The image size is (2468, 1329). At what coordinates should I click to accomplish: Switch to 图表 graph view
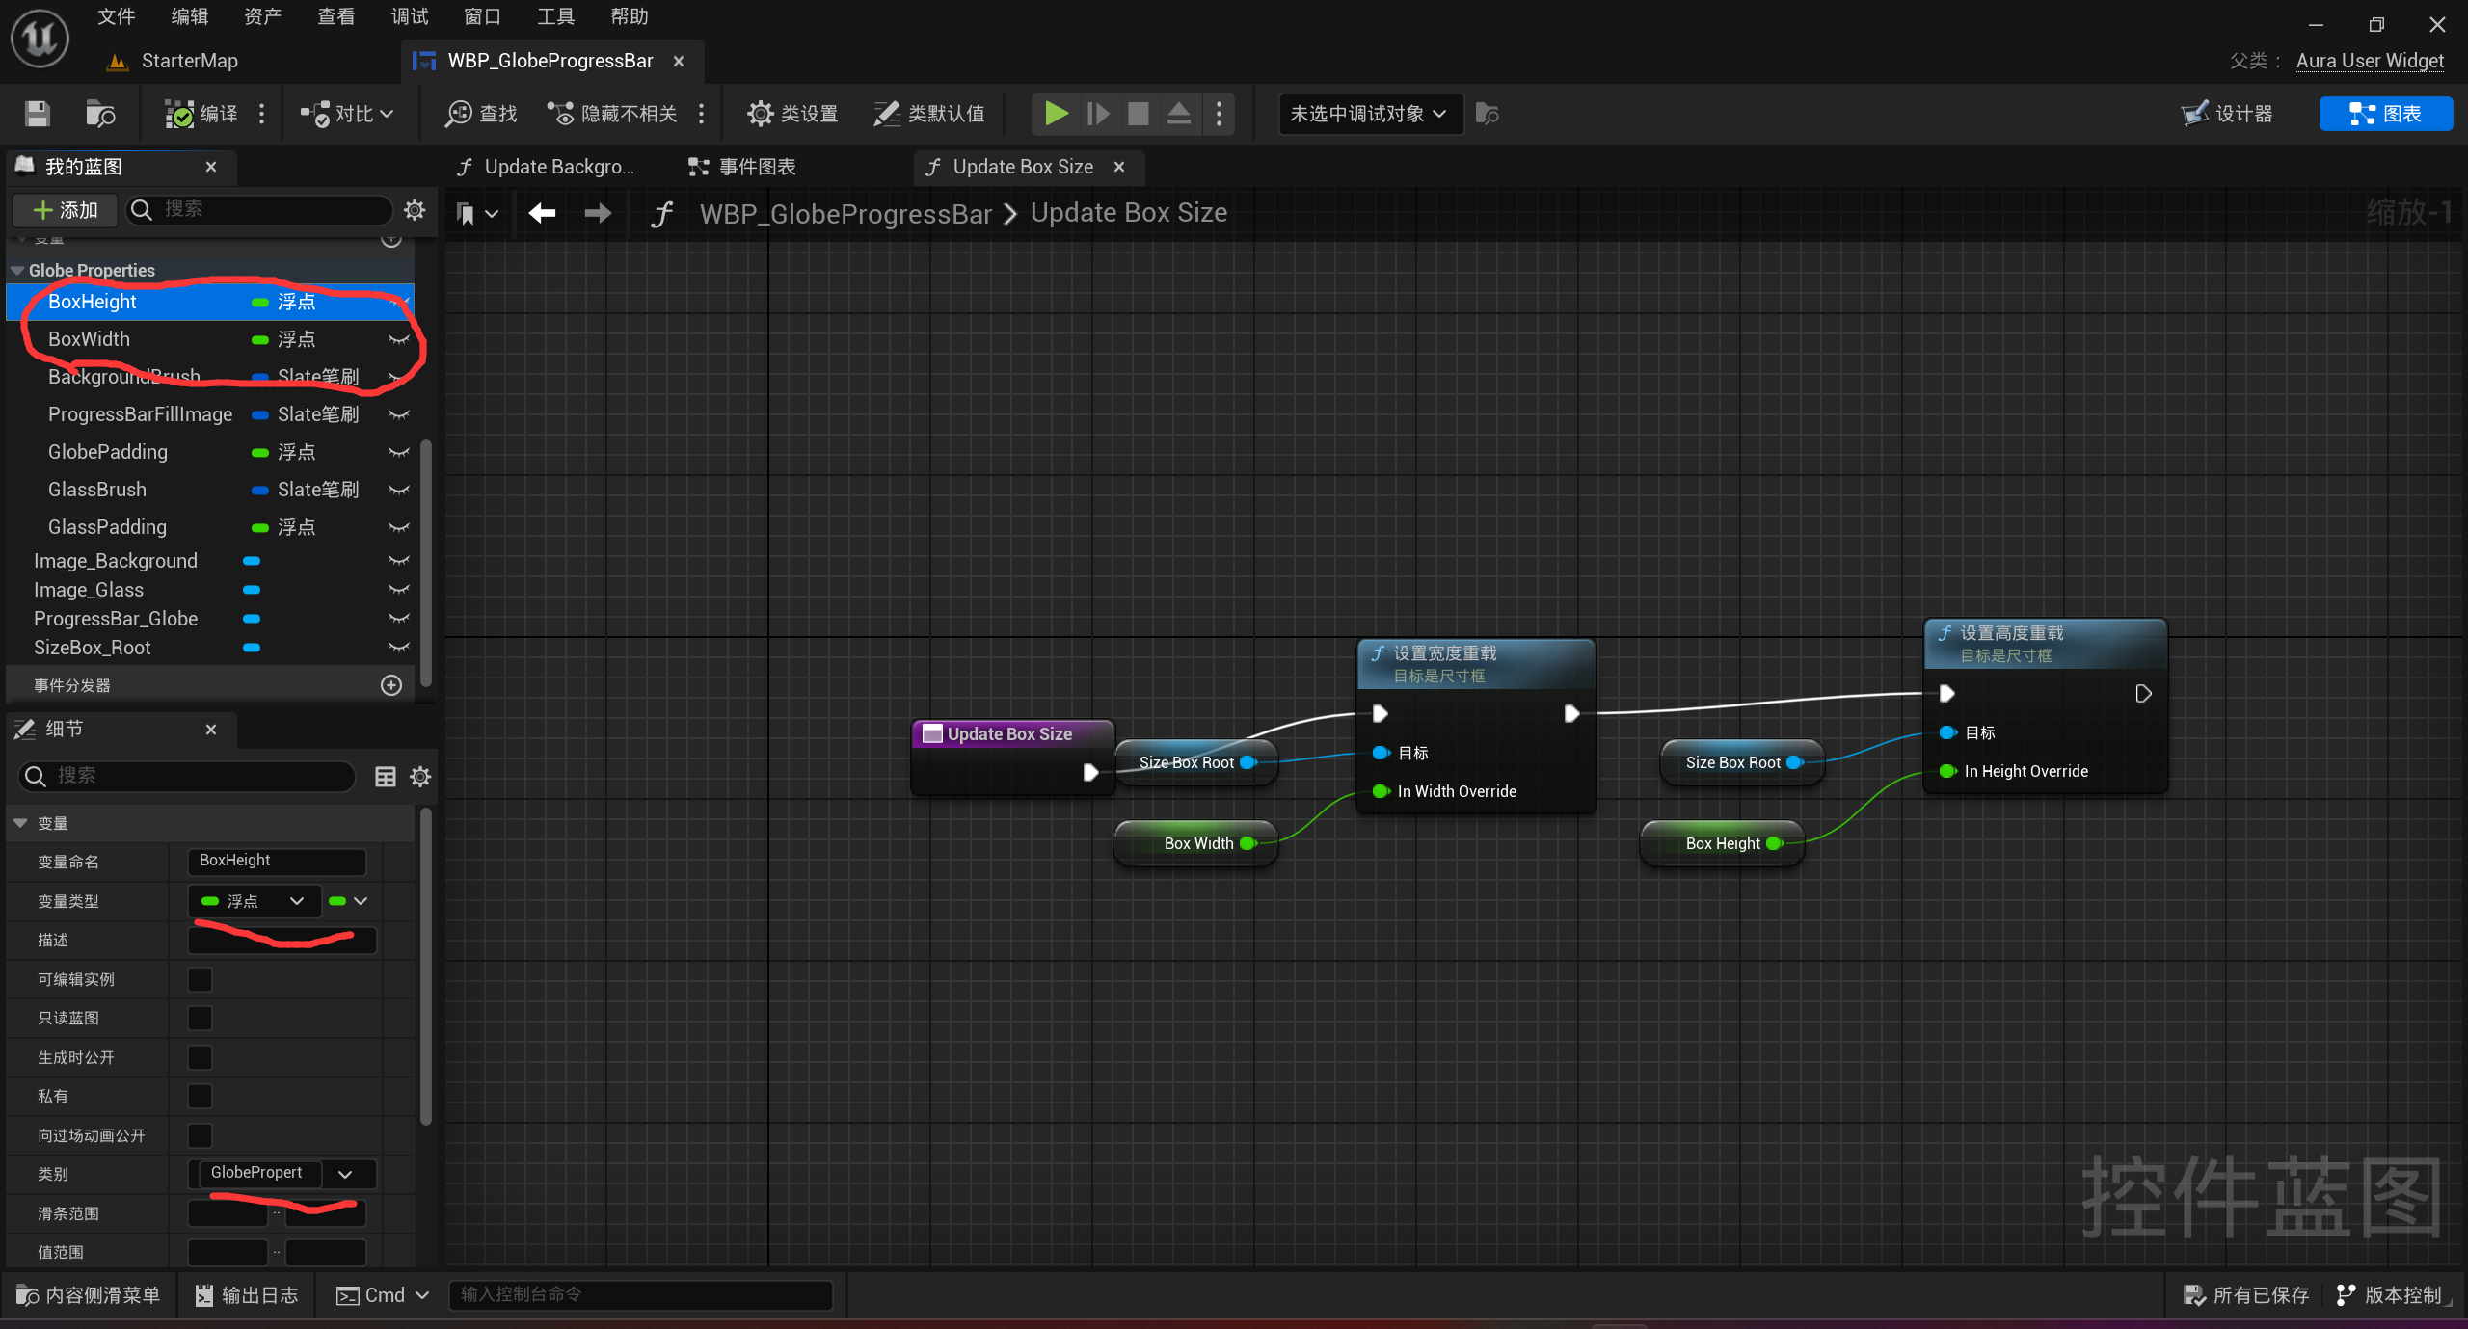2385,114
